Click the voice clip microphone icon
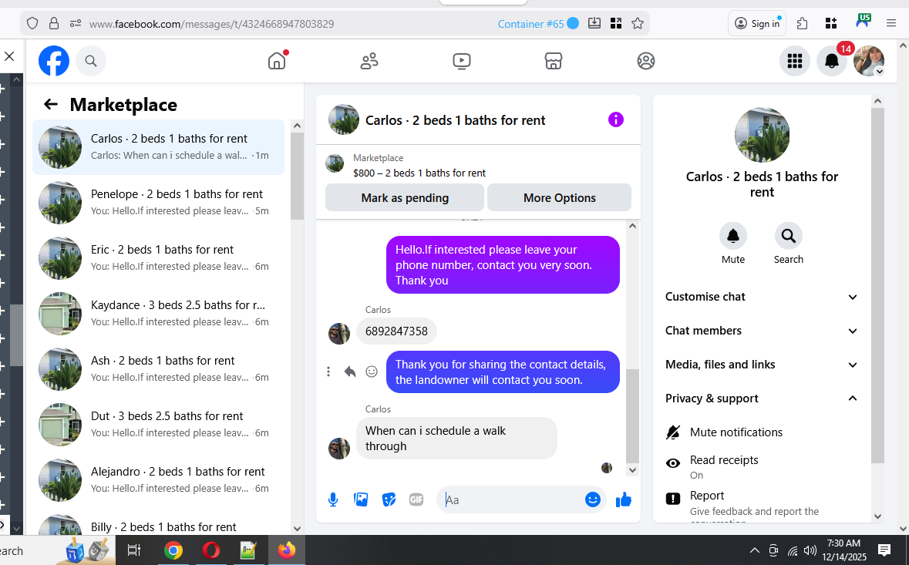The image size is (909, 565). (x=333, y=499)
